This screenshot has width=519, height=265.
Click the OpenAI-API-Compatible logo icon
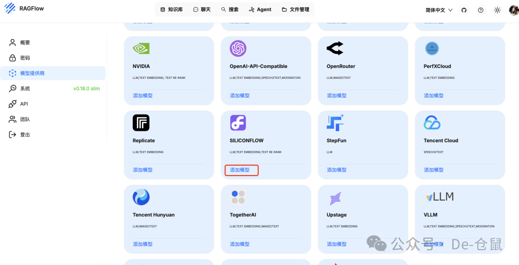point(238,49)
